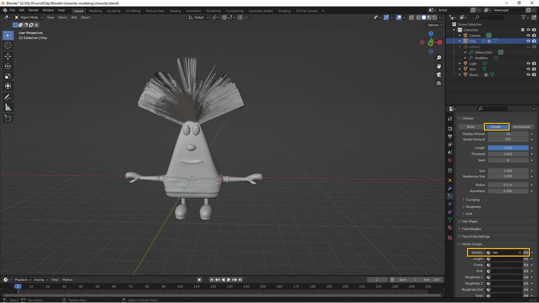Click the children Length slider
Viewport: 539px width, 303px height.
point(508,148)
